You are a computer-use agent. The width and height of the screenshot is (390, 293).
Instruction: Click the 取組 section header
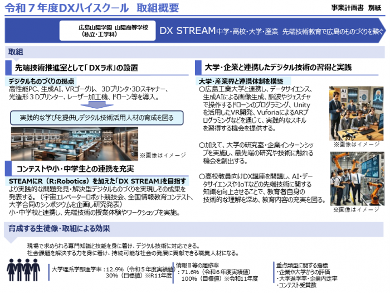tap(16, 51)
